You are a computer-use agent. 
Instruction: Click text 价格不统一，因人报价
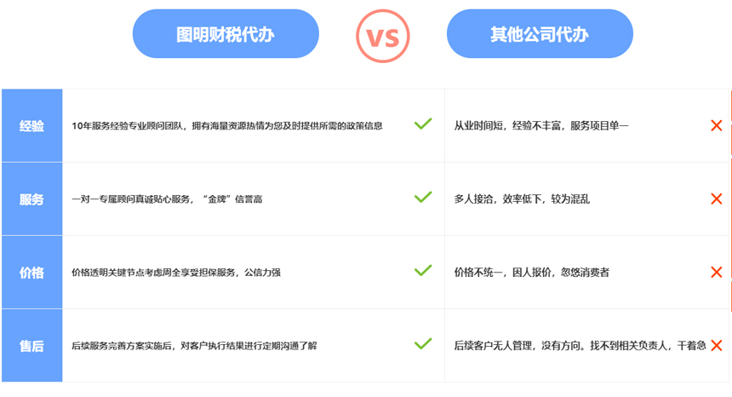point(503,273)
